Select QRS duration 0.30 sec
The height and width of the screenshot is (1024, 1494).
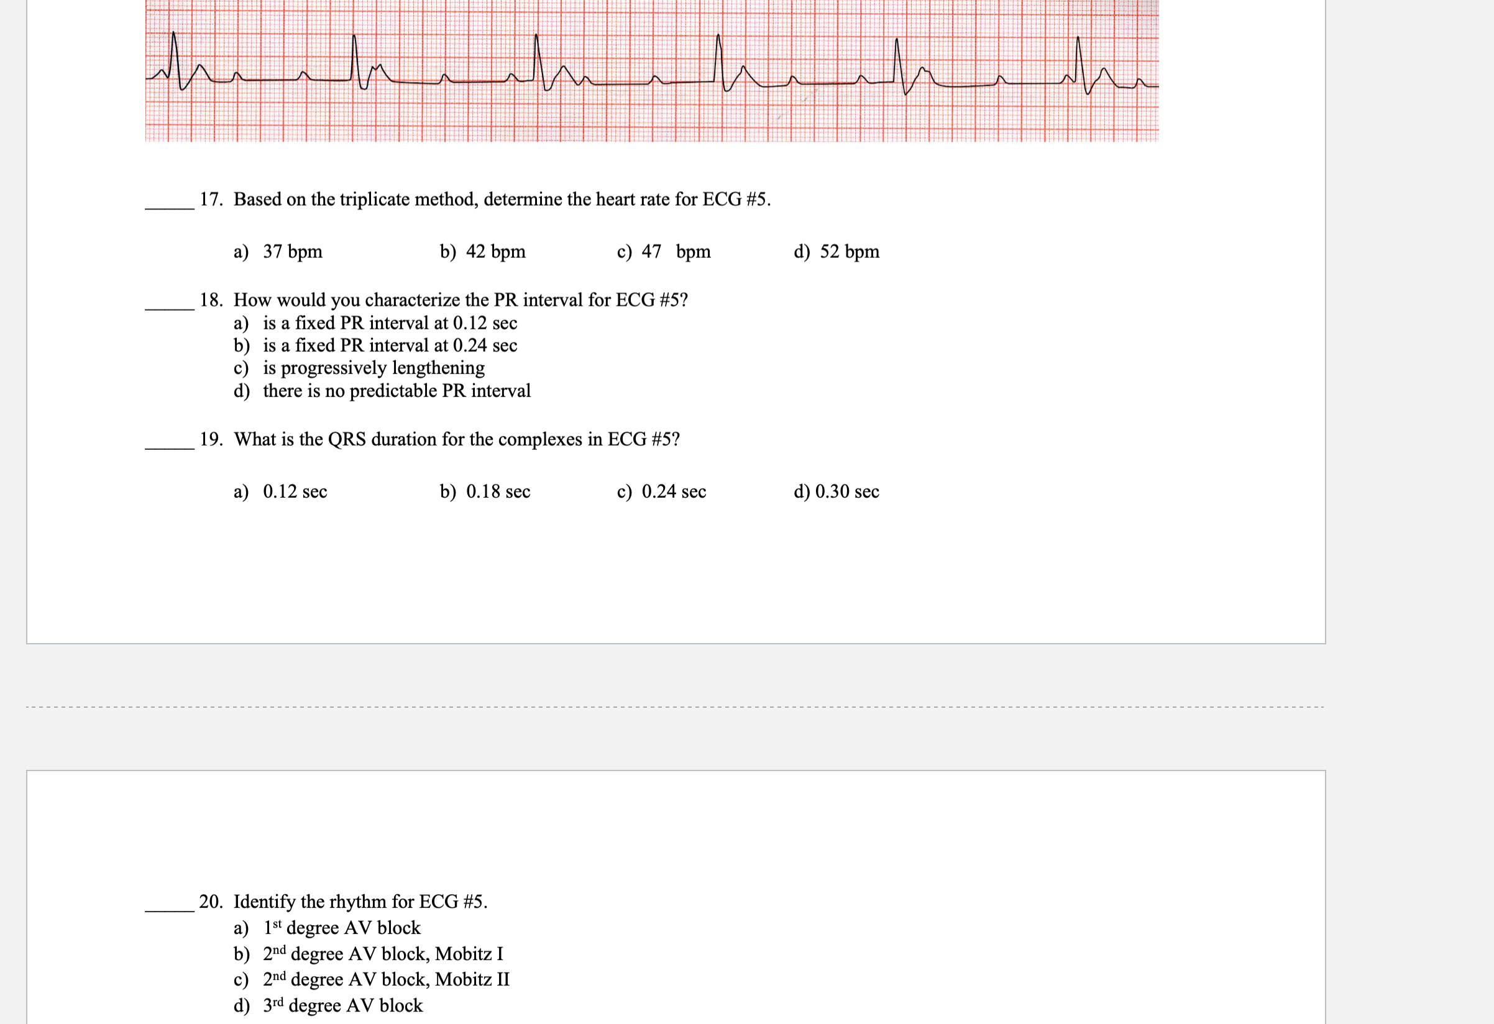coord(836,491)
